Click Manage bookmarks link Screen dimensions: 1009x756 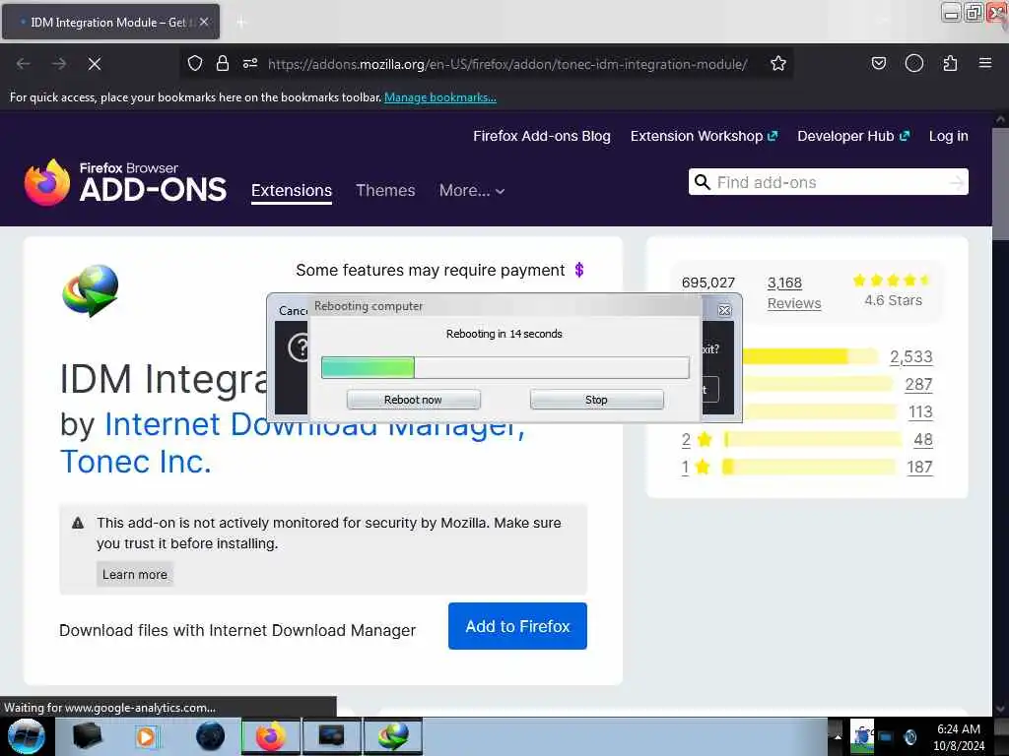click(x=440, y=97)
